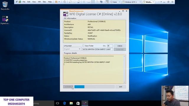The image size is (189, 106).
Task: Click the revert snapshot toolbar icon
Action: pyautogui.click(x=75, y=2)
